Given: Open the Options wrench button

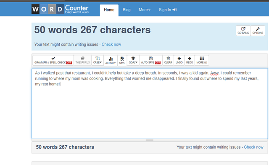Looking at the screenshot, I should pos(258,31).
